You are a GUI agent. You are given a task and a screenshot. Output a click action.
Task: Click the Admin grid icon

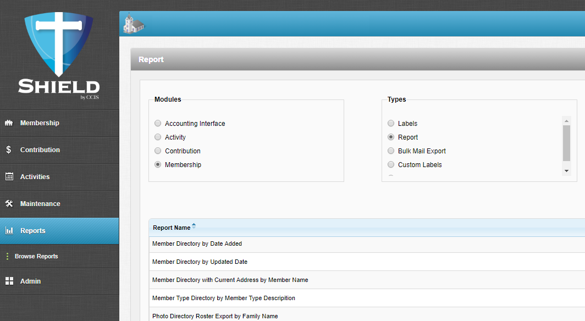9,281
